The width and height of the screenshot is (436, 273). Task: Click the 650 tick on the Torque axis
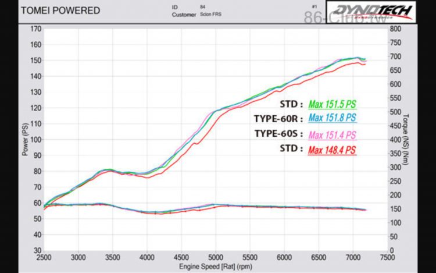395,70
